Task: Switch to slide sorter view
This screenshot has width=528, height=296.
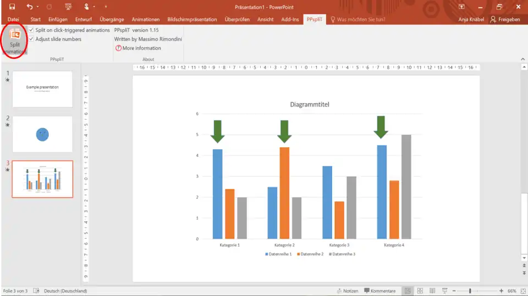Action: click(x=420, y=291)
